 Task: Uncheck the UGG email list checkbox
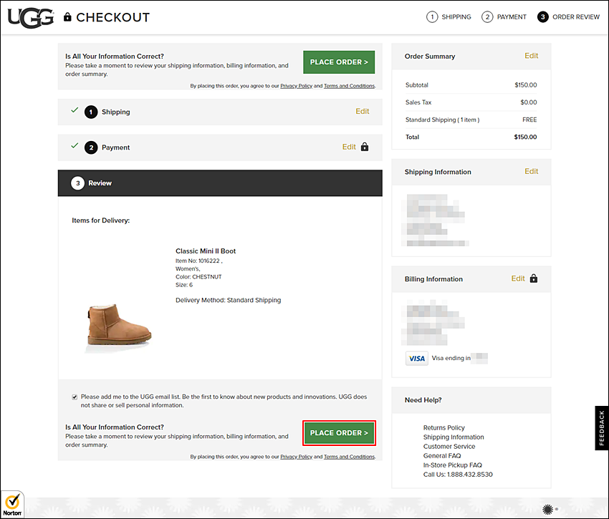click(x=75, y=397)
